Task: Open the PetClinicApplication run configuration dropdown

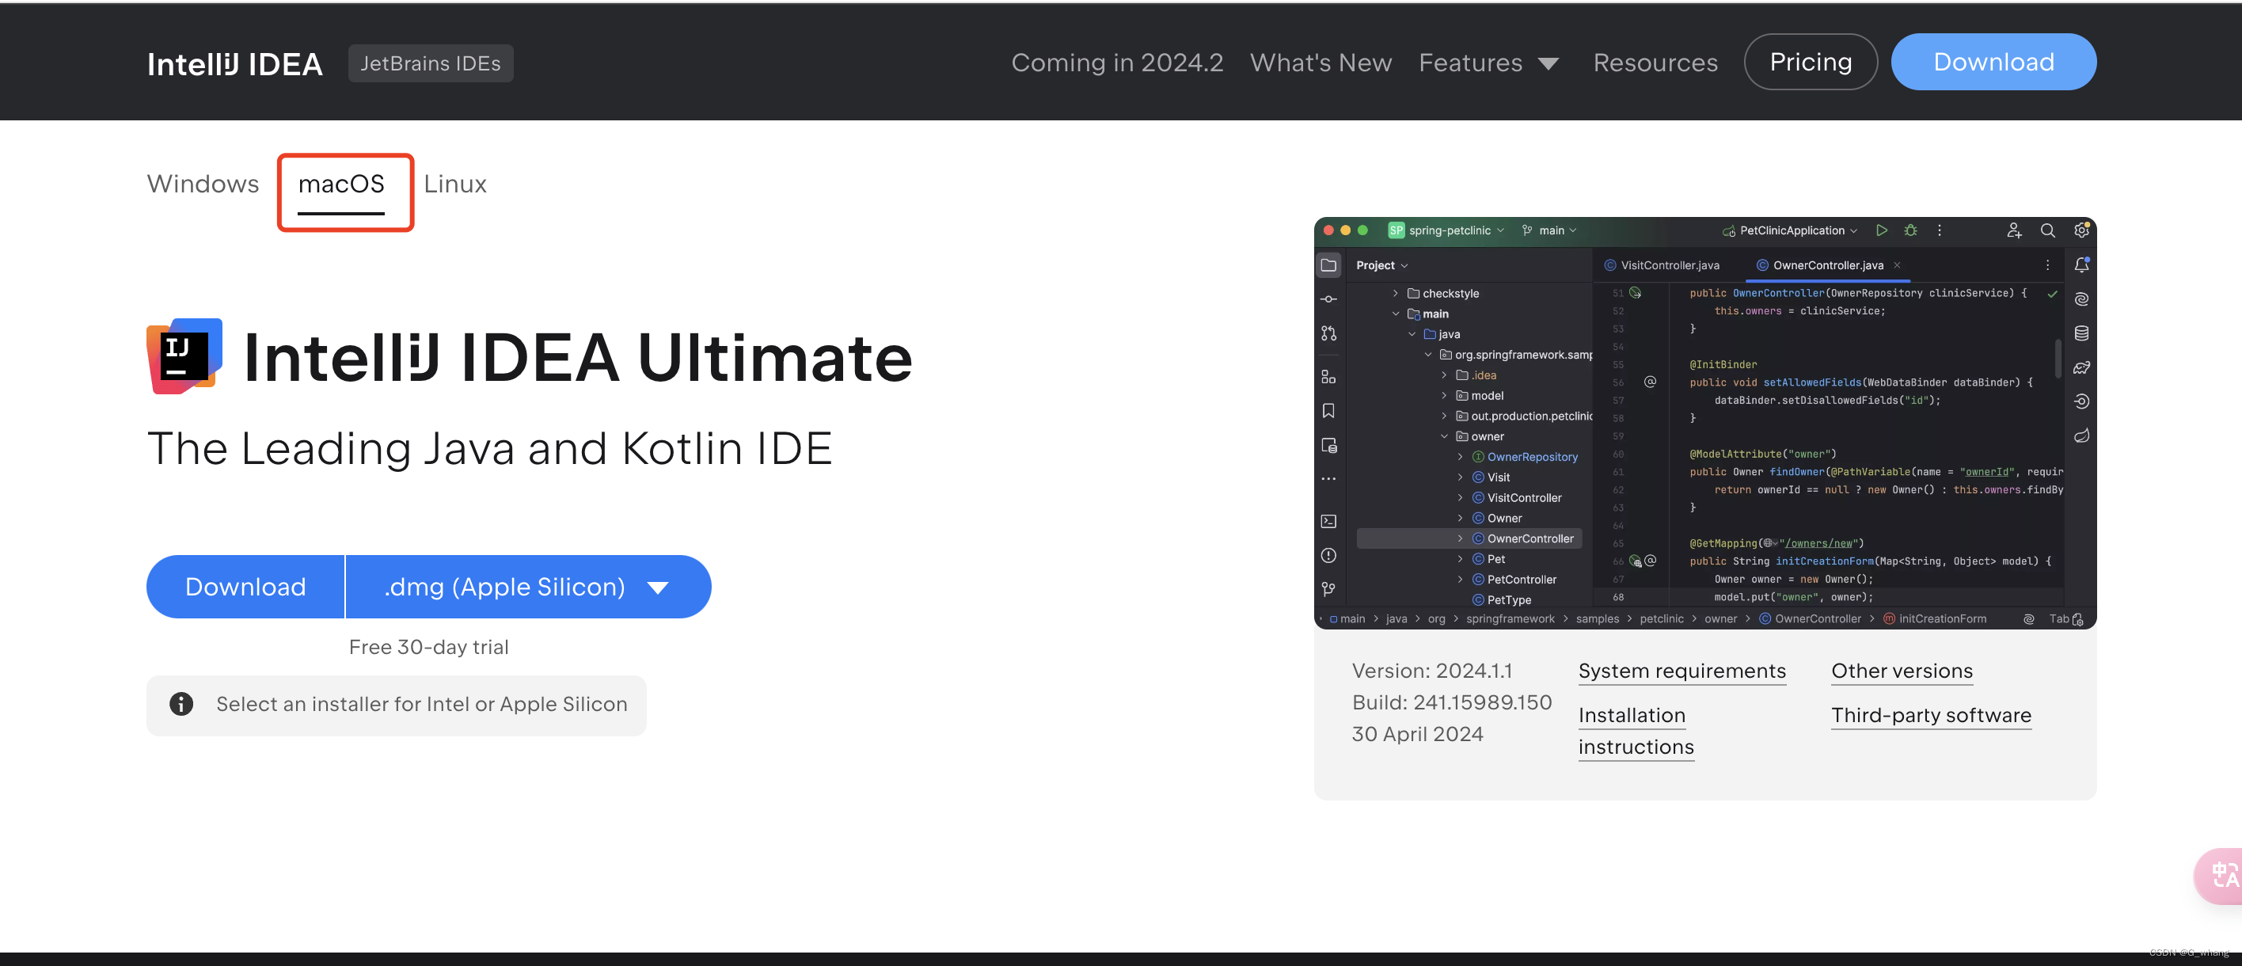Action: [1790, 230]
